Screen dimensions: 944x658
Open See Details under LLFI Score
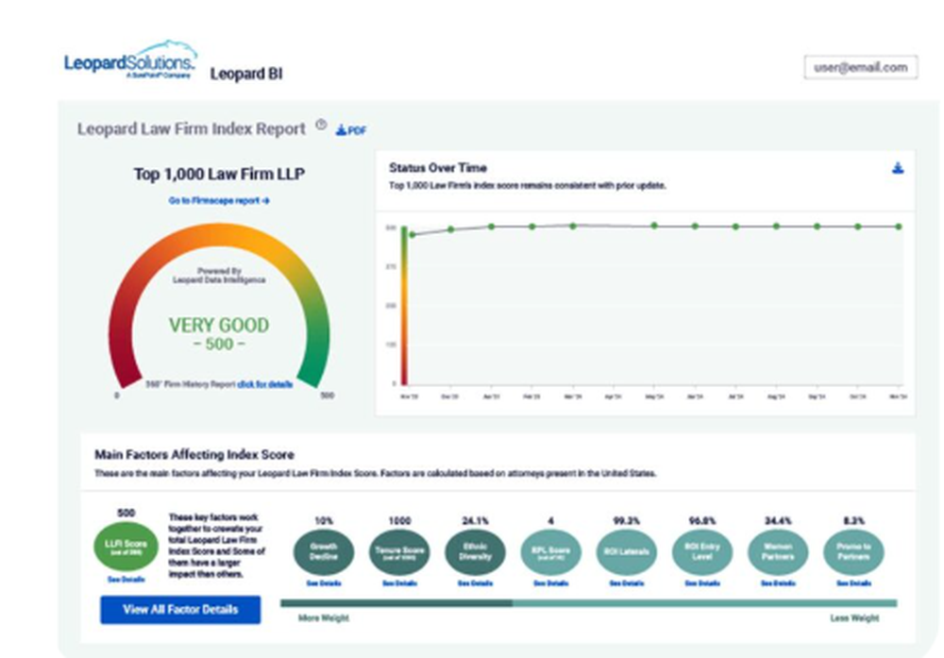tap(126, 579)
